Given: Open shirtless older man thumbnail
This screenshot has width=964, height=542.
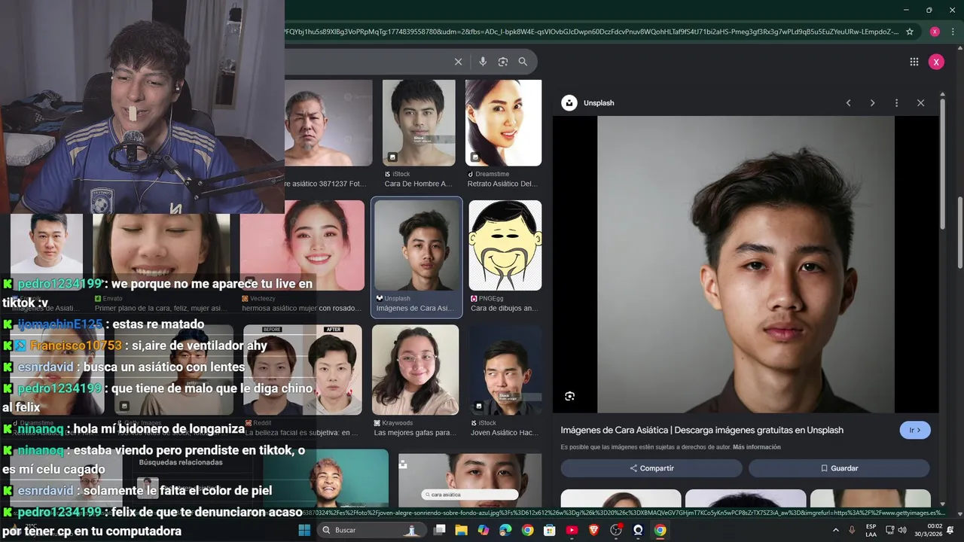Looking at the screenshot, I should click(x=328, y=123).
